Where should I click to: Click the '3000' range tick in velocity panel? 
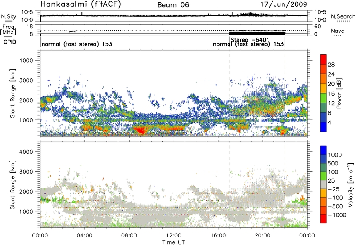pyautogui.click(x=26, y=172)
